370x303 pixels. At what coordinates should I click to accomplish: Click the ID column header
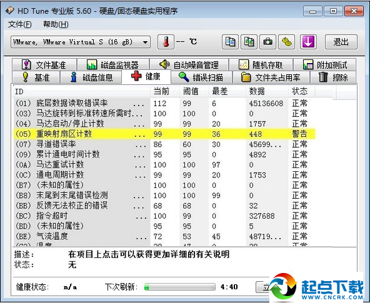click(x=81, y=91)
